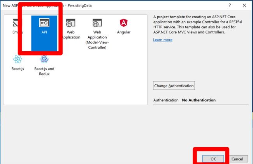The height and width of the screenshot is (164, 253).
Task: Select the API project template icon
Action: (x=44, y=23)
